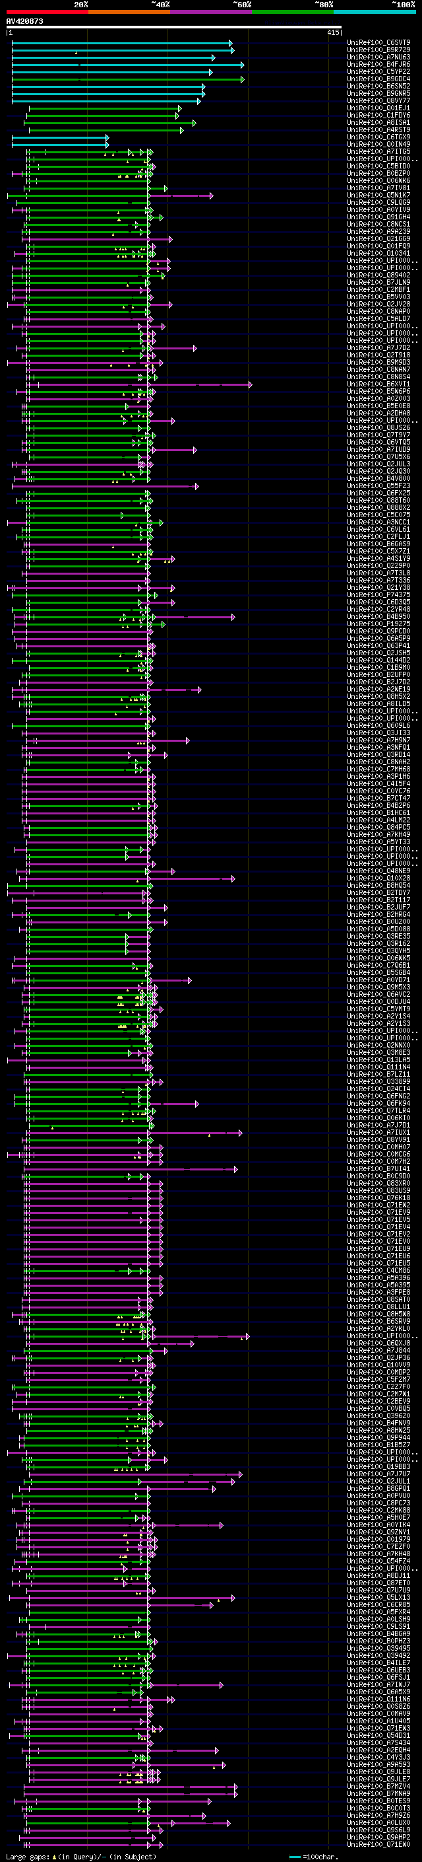
Task: Select hit label UniRef100_A2EQH4
Action: coord(378,1750)
